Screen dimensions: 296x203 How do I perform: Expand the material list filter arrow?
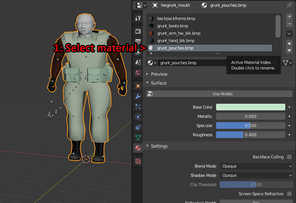(x=151, y=54)
